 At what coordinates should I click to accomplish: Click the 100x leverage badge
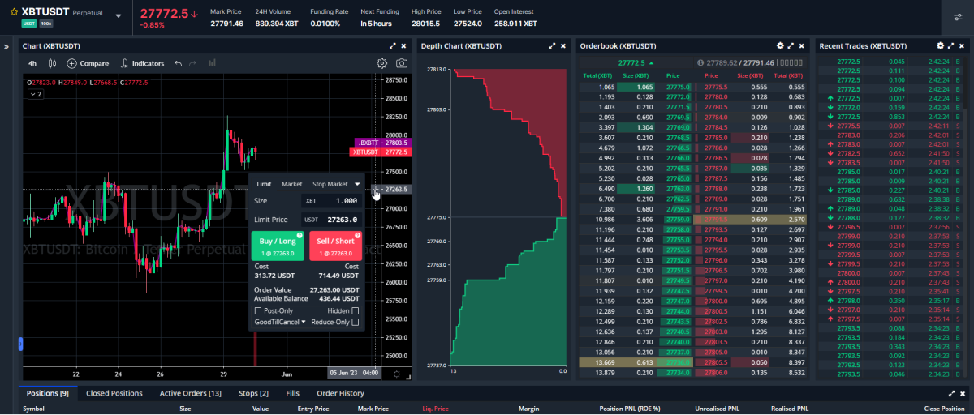(x=46, y=25)
